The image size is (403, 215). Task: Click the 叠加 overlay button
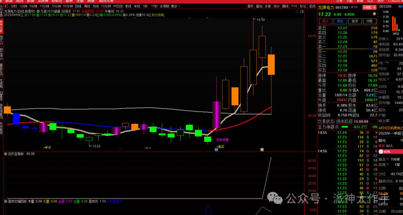click(x=259, y=6)
